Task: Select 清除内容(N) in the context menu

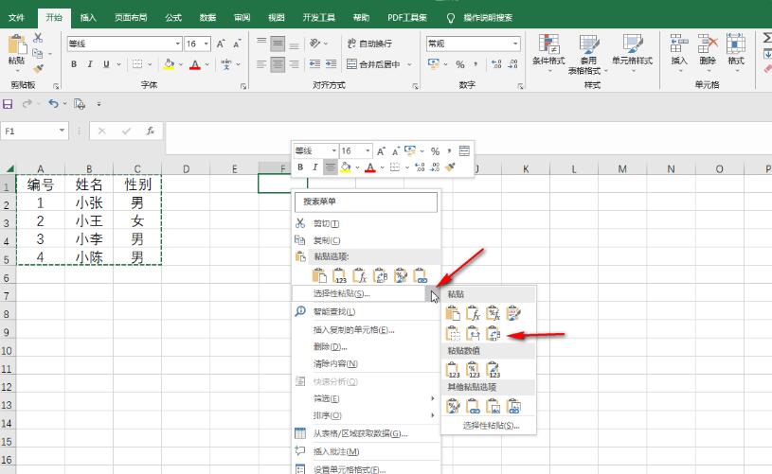Action: click(366, 364)
